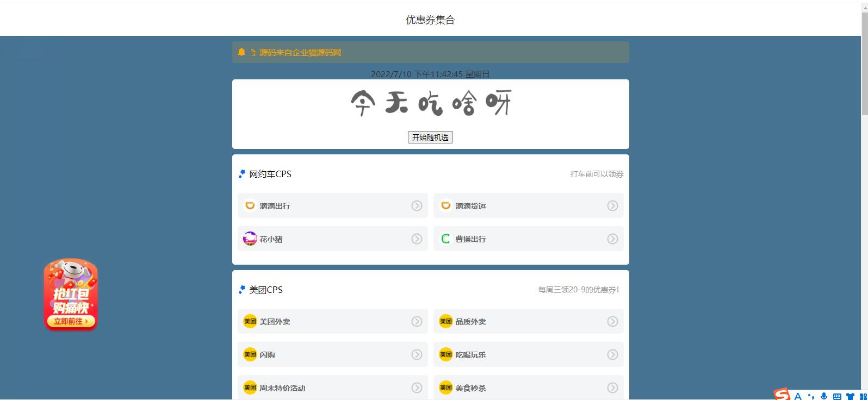Image resolution: width=868 pixels, height=400 pixels.
Task: Click the arrow circle in the 花小猪 row
Action: point(417,239)
